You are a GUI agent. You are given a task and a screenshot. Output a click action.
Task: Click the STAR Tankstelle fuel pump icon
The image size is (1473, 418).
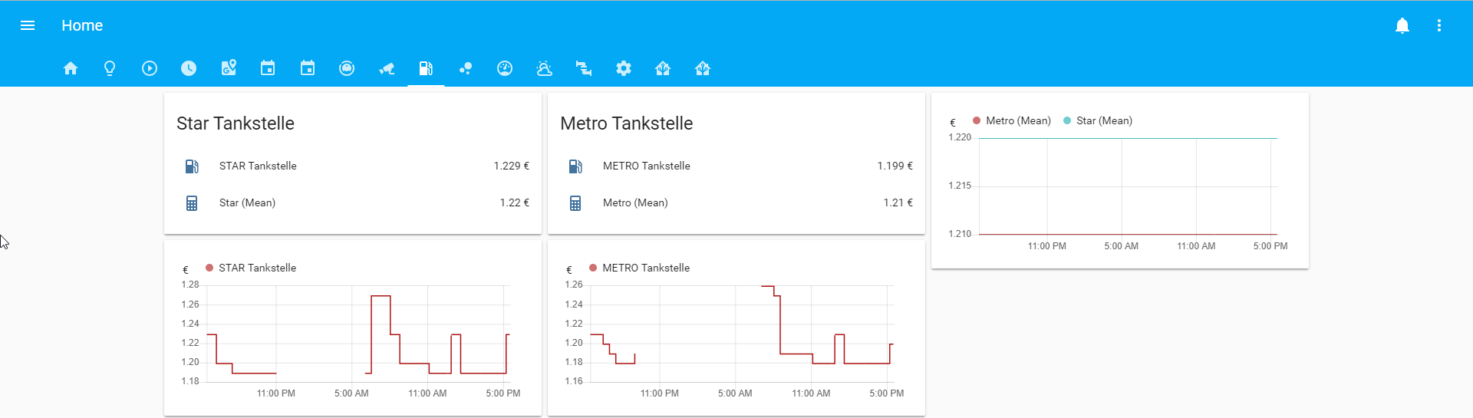[x=192, y=166]
